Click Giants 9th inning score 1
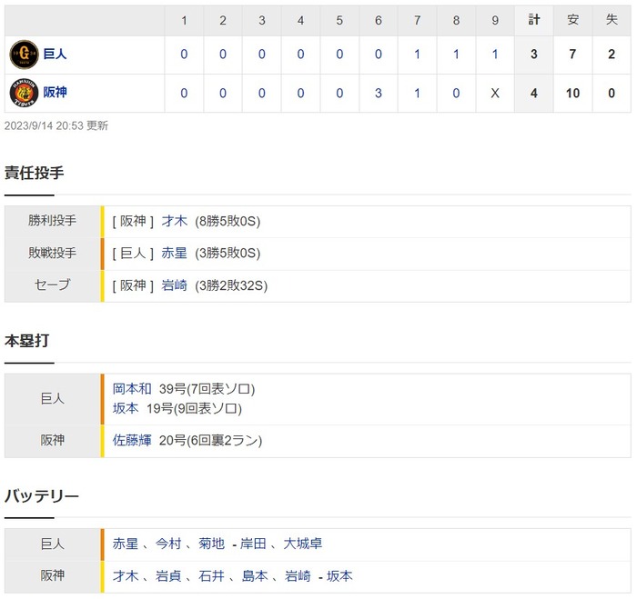 pos(495,55)
